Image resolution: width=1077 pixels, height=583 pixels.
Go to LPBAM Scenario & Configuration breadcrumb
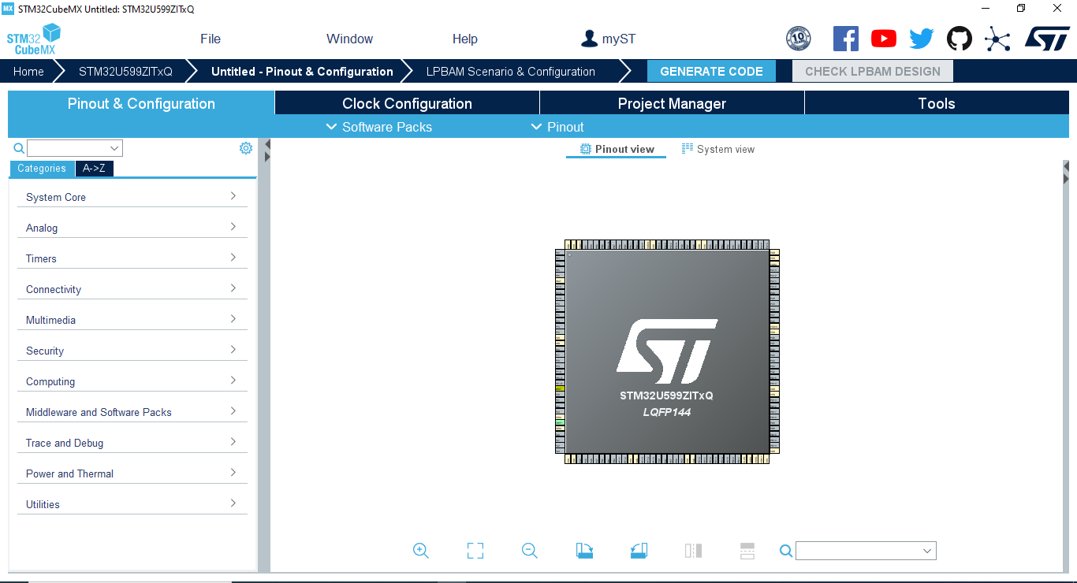coord(509,71)
